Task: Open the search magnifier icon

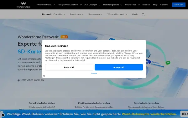Action: 143,14
